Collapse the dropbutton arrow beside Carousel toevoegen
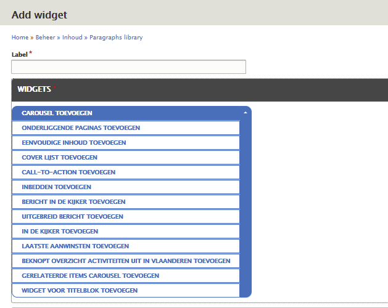388x308 pixels. tap(246, 113)
